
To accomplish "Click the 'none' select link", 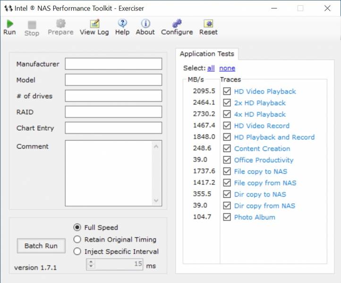I will point(227,68).
